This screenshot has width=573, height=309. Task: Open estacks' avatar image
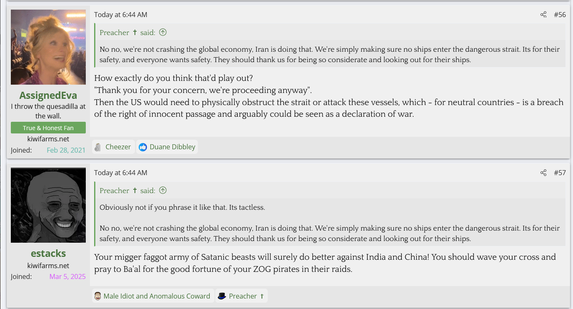click(x=48, y=205)
